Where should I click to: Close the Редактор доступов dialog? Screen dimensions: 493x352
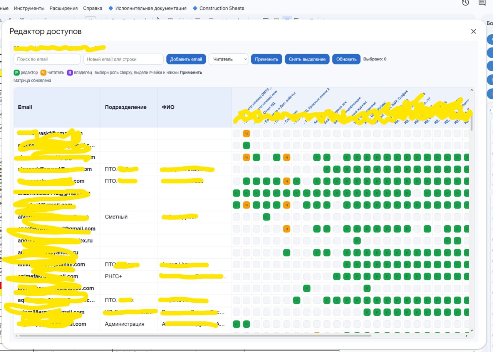coord(473,32)
